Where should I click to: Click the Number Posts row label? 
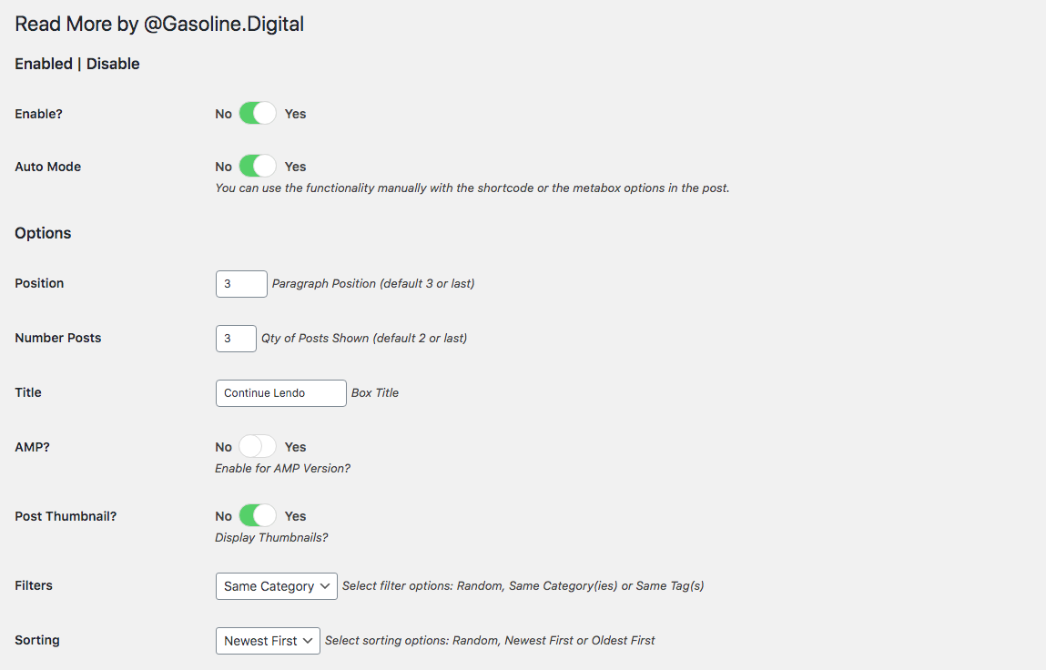click(x=58, y=338)
